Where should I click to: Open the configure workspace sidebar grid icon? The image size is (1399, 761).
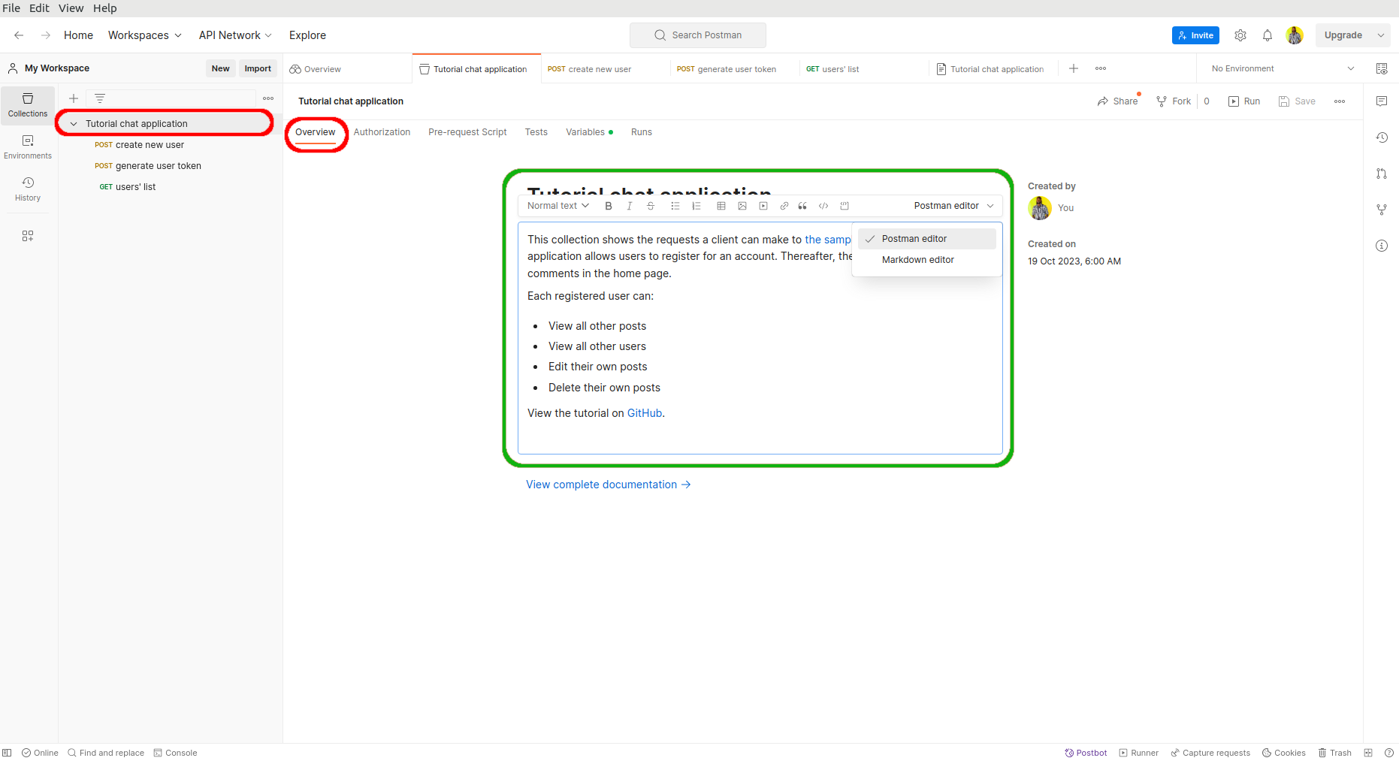28,236
